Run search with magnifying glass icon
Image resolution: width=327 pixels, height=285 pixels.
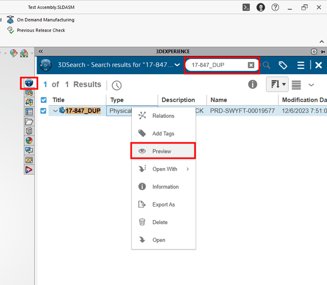click(x=266, y=65)
